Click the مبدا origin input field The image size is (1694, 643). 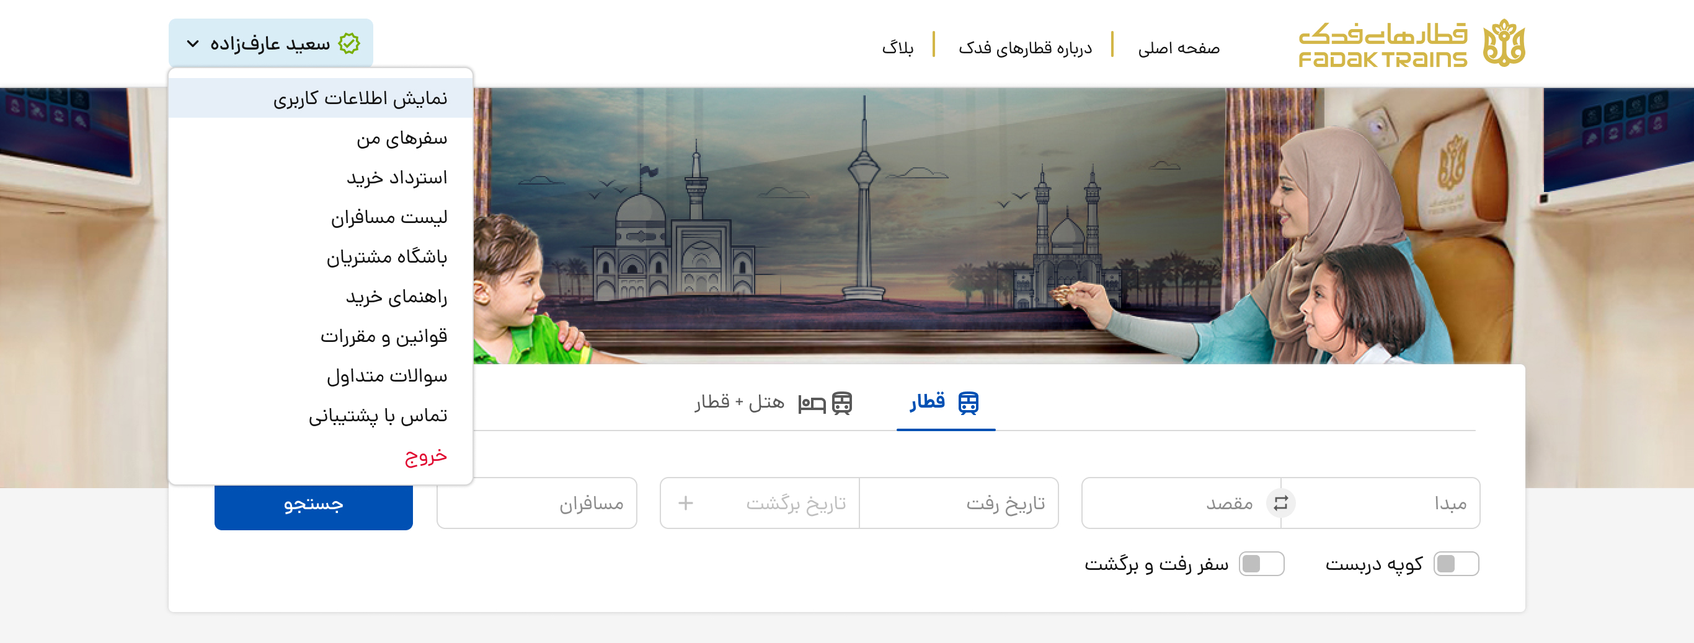pyautogui.click(x=1380, y=503)
